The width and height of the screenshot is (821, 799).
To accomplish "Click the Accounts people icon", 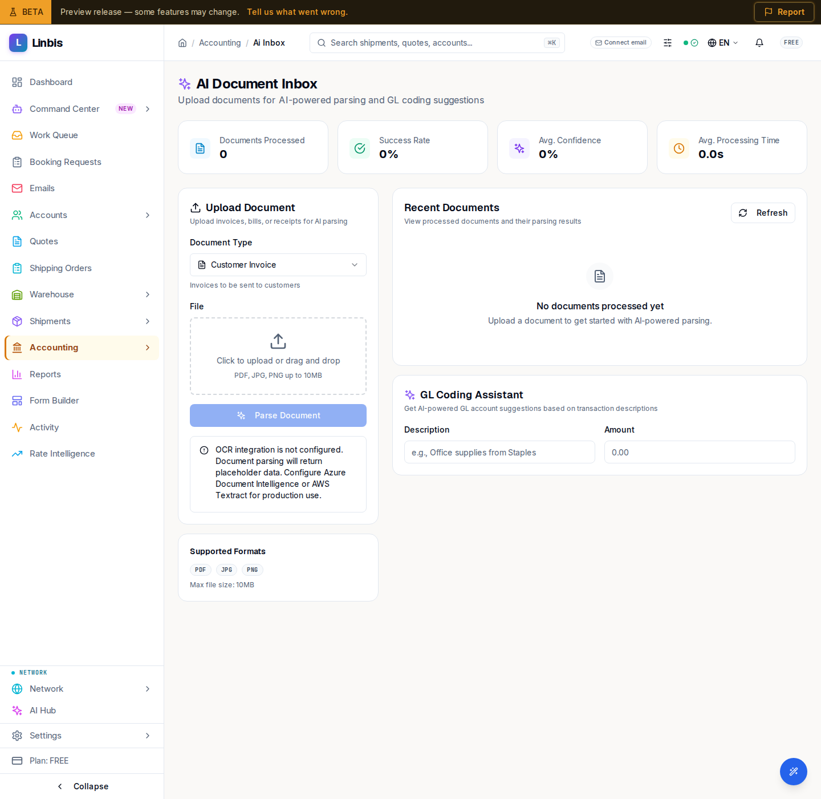I will pyautogui.click(x=17, y=215).
